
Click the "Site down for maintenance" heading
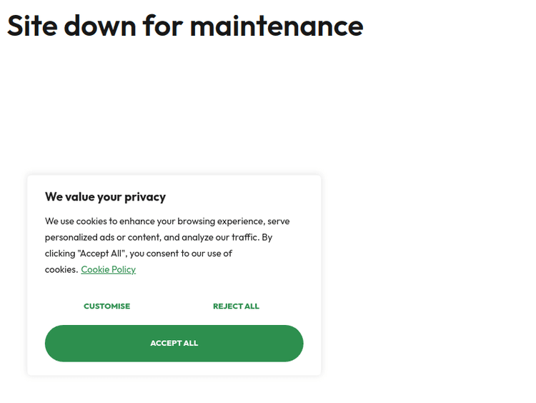(185, 26)
